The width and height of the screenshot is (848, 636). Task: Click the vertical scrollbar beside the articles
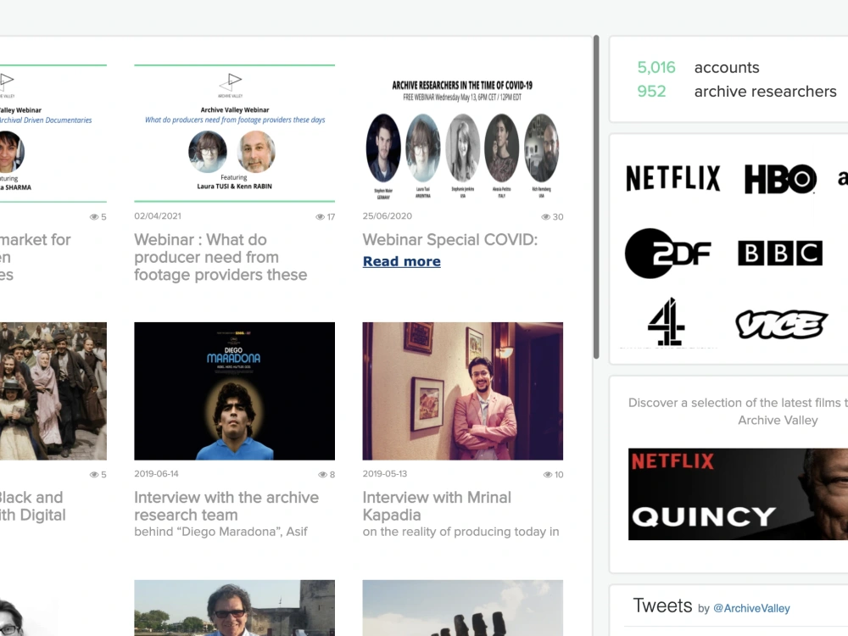click(x=596, y=197)
